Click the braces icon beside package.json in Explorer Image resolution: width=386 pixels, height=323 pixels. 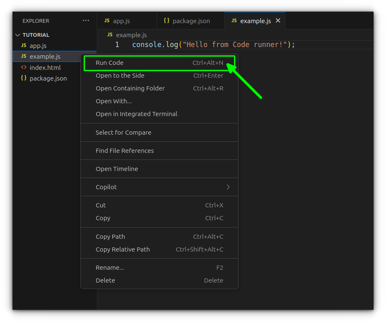24,78
